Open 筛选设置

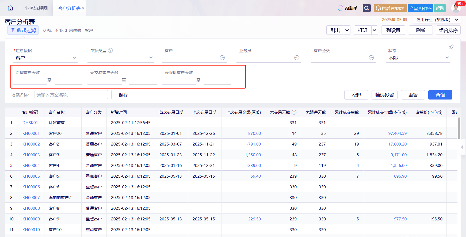(x=384, y=95)
